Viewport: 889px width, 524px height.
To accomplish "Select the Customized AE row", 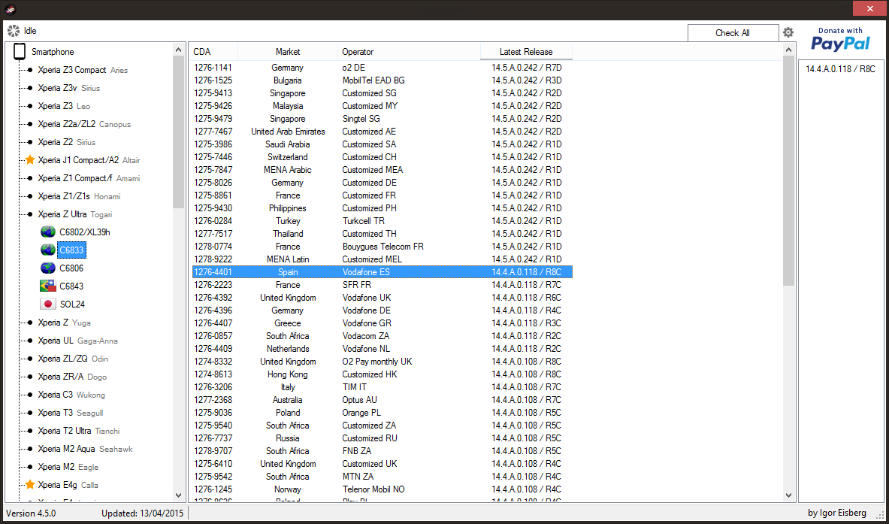I will 383,132.
